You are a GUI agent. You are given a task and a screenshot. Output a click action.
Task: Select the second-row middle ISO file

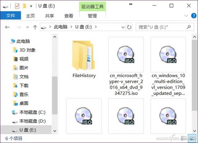point(126,116)
